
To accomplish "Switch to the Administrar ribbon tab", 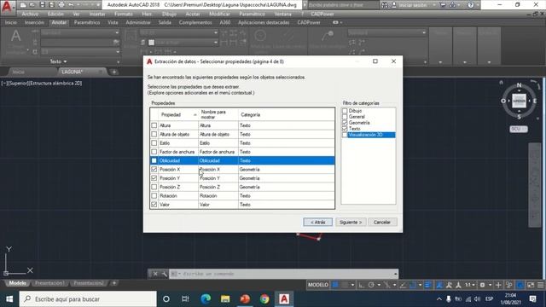I will (138, 22).
